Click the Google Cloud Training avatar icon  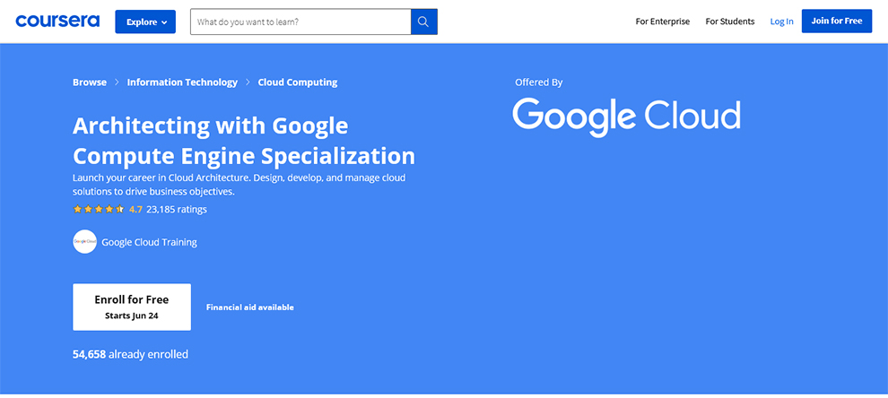85,242
